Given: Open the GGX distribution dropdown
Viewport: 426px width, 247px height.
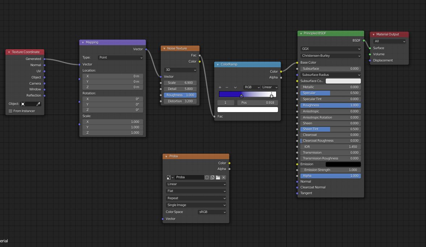Looking at the screenshot, I should 331,49.
